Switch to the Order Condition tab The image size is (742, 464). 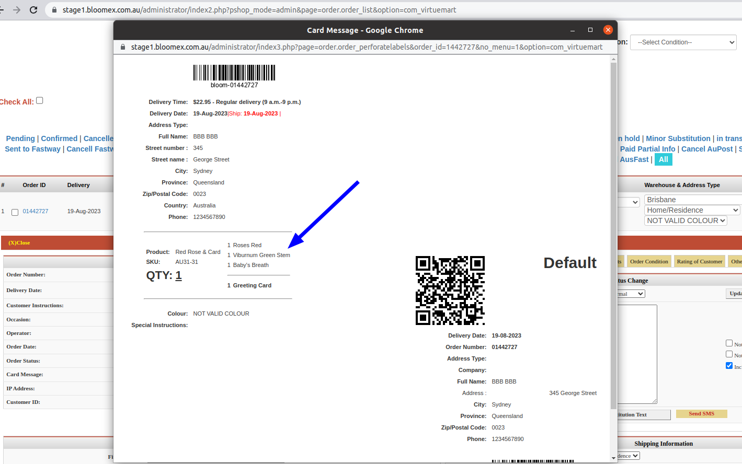coord(649,261)
